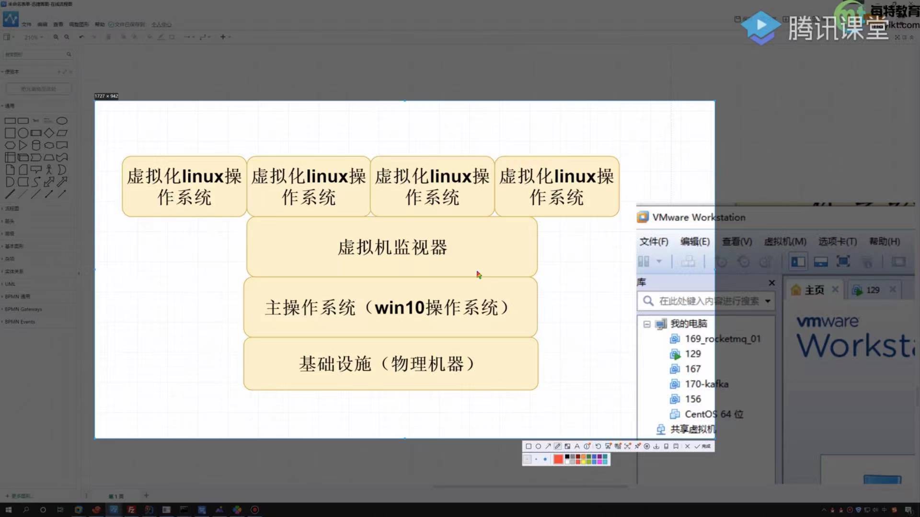Image resolution: width=920 pixels, height=517 pixels.
Task: Toggle VMware full screen mode button
Action: coord(843,262)
